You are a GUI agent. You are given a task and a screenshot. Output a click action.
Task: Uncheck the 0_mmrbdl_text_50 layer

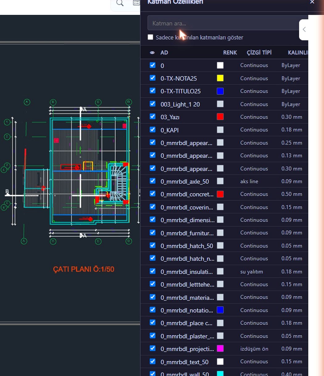coord(152,361)
